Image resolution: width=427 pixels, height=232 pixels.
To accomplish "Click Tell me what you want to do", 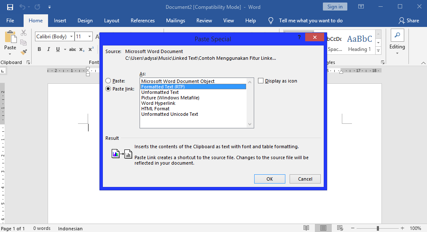I will point(311,21).
